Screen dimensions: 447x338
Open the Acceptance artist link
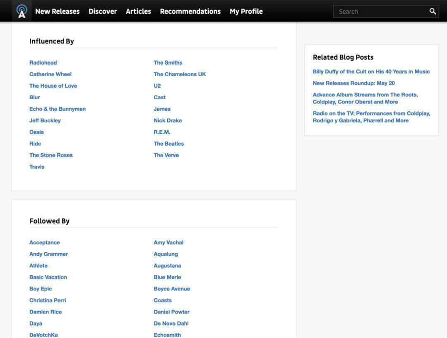click(44, 242)
